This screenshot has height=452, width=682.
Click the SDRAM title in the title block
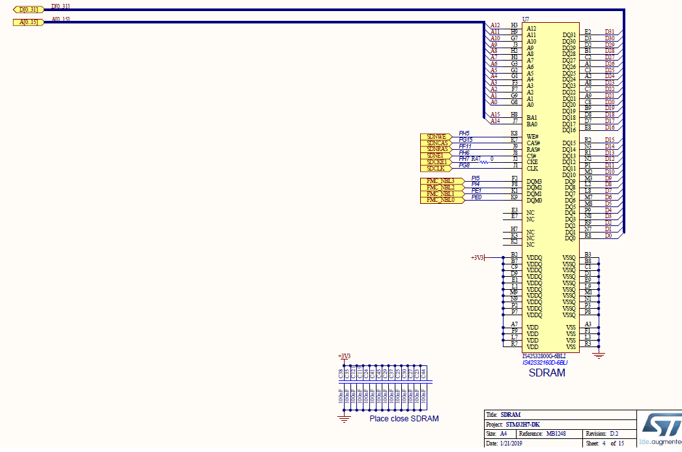click(x=511, y=414)
